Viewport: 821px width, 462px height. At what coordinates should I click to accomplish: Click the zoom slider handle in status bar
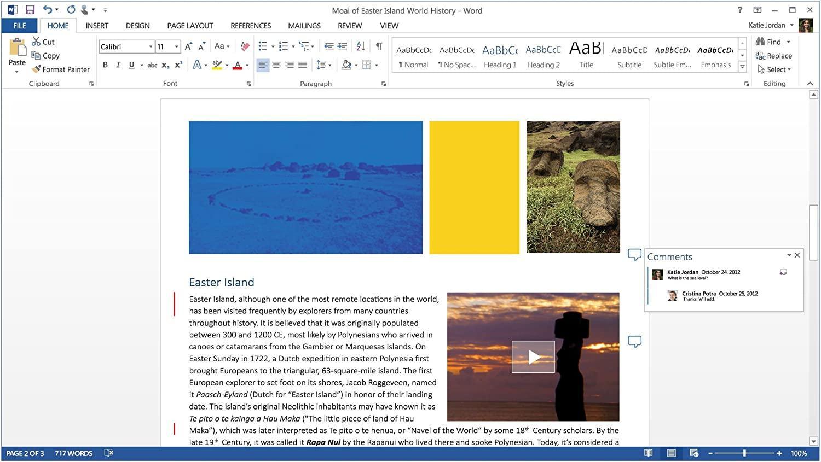744,453
